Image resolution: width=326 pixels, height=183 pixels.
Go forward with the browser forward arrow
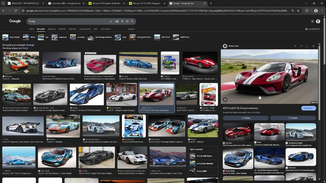[x=9, y=11]
